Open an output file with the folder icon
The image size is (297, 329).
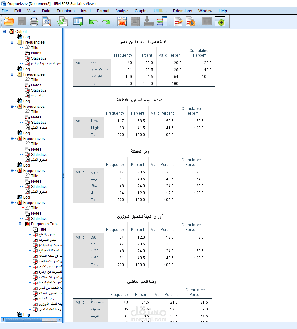(9, 21)
